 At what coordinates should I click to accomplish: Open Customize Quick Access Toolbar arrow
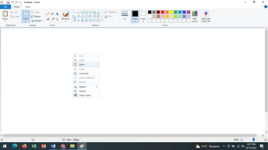pos(20,2)
